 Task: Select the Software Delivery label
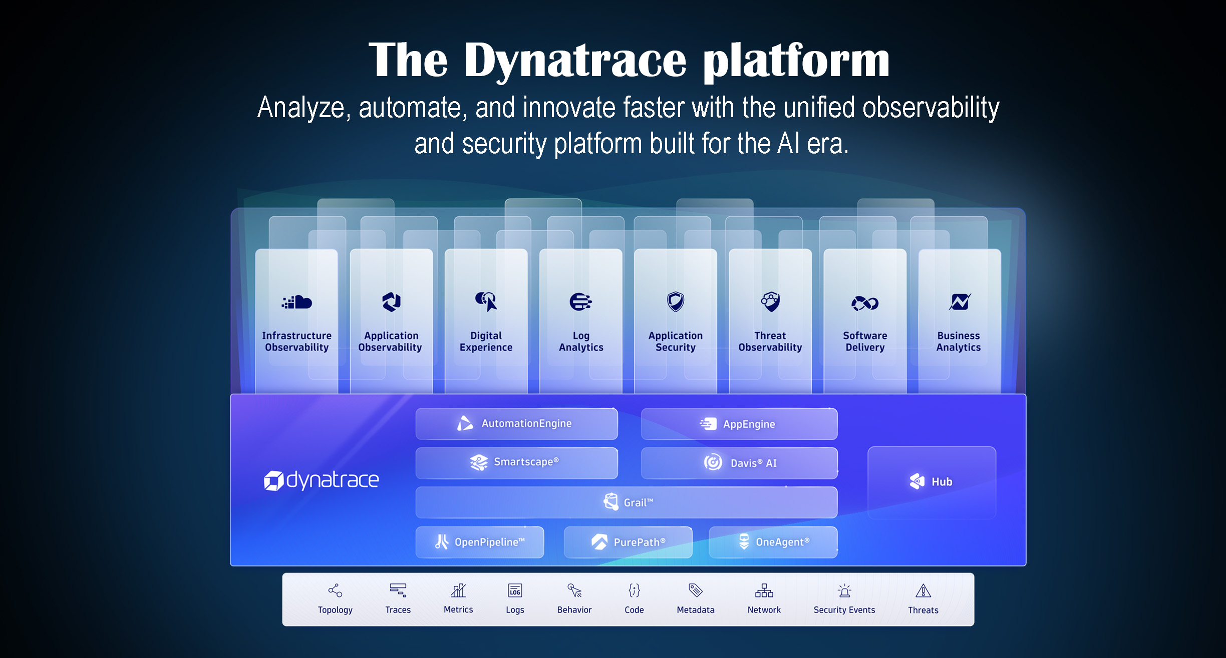pos(865,341)
